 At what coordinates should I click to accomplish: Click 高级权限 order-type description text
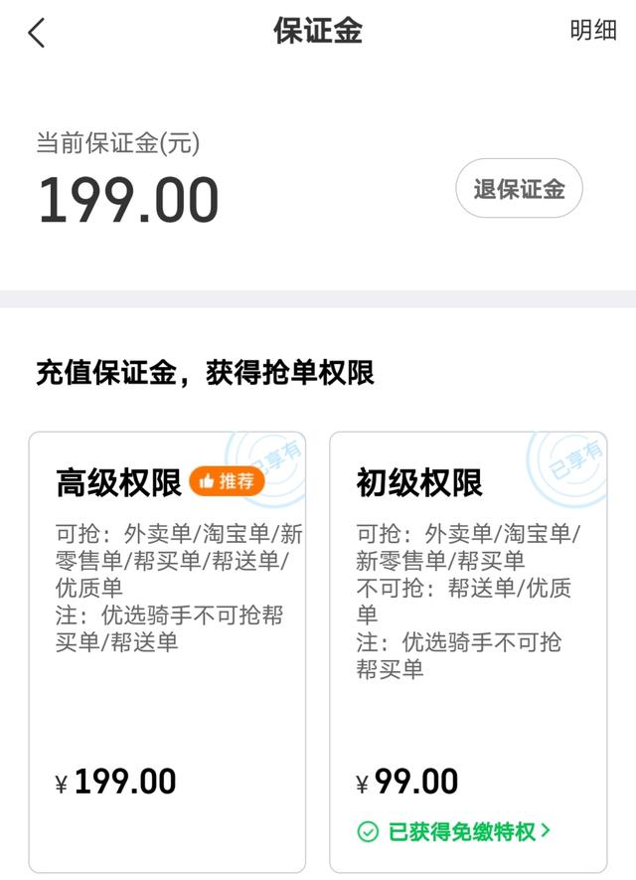tap(179, 561)
